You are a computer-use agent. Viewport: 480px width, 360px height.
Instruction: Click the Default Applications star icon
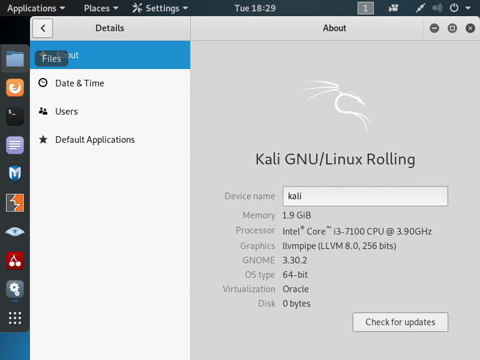pyautogui.click(x=43, y=139)
